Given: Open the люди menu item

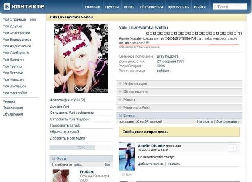Looking at the screenshot, I should coord(129,7).
